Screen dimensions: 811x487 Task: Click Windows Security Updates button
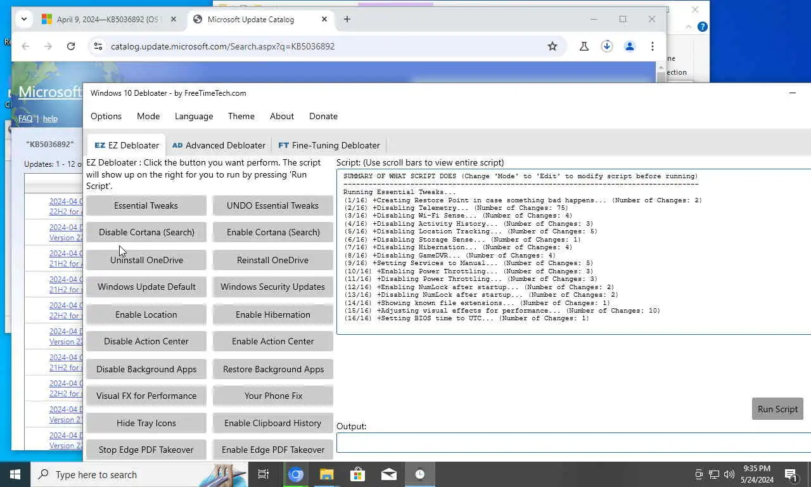click(x=273, y=287)
